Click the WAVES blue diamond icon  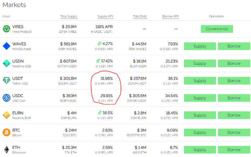click(6, 46)
